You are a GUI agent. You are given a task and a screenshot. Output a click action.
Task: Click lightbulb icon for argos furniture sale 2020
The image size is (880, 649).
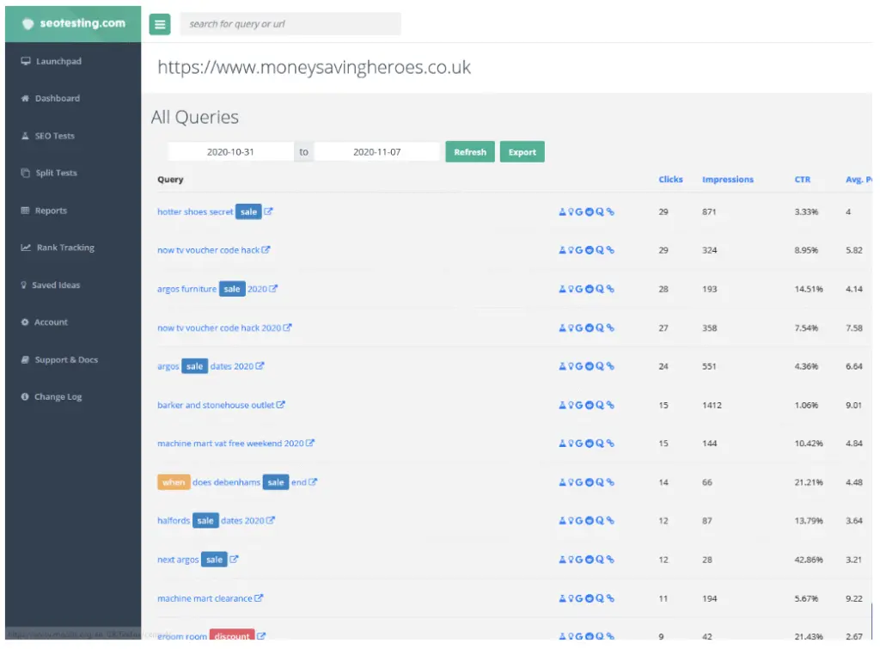coord(571,289)
